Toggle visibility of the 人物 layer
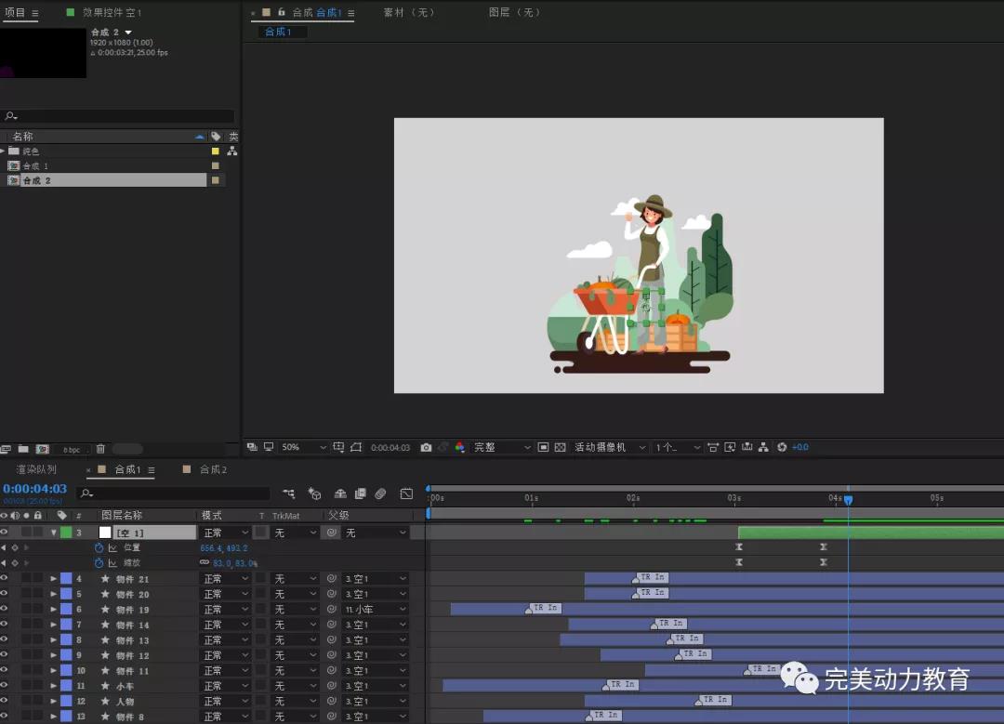Screen dimensions: 1004x724 coord(5,701)
